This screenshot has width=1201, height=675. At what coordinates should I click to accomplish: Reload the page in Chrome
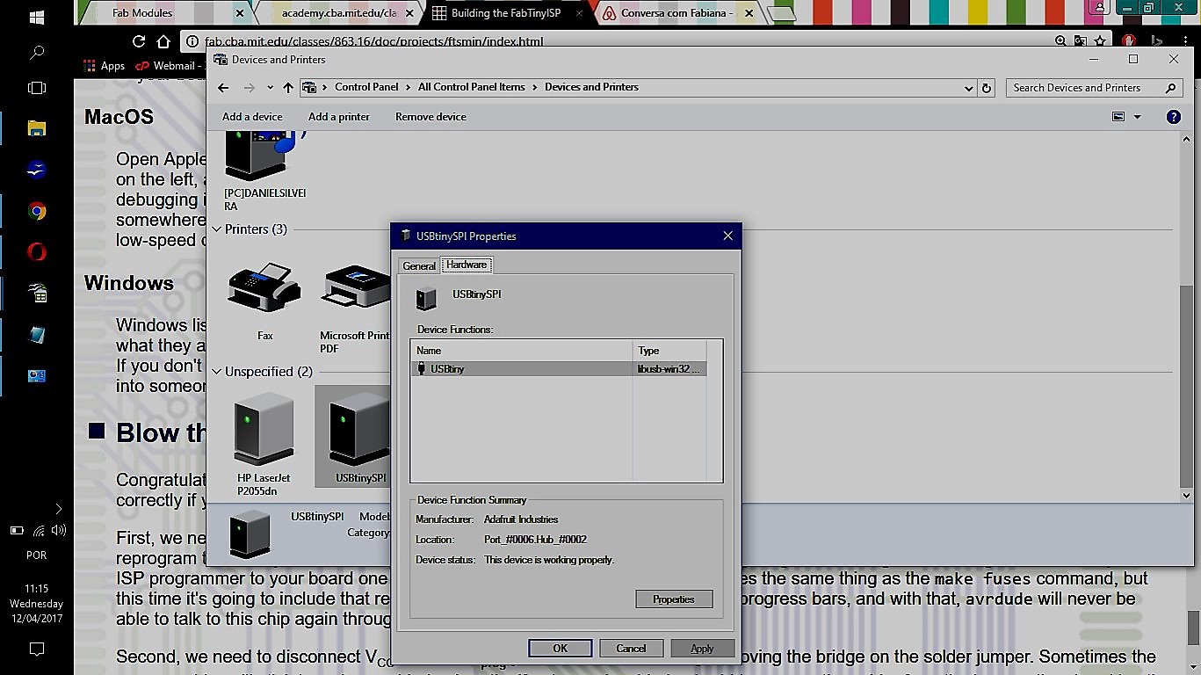pos(139,41)
